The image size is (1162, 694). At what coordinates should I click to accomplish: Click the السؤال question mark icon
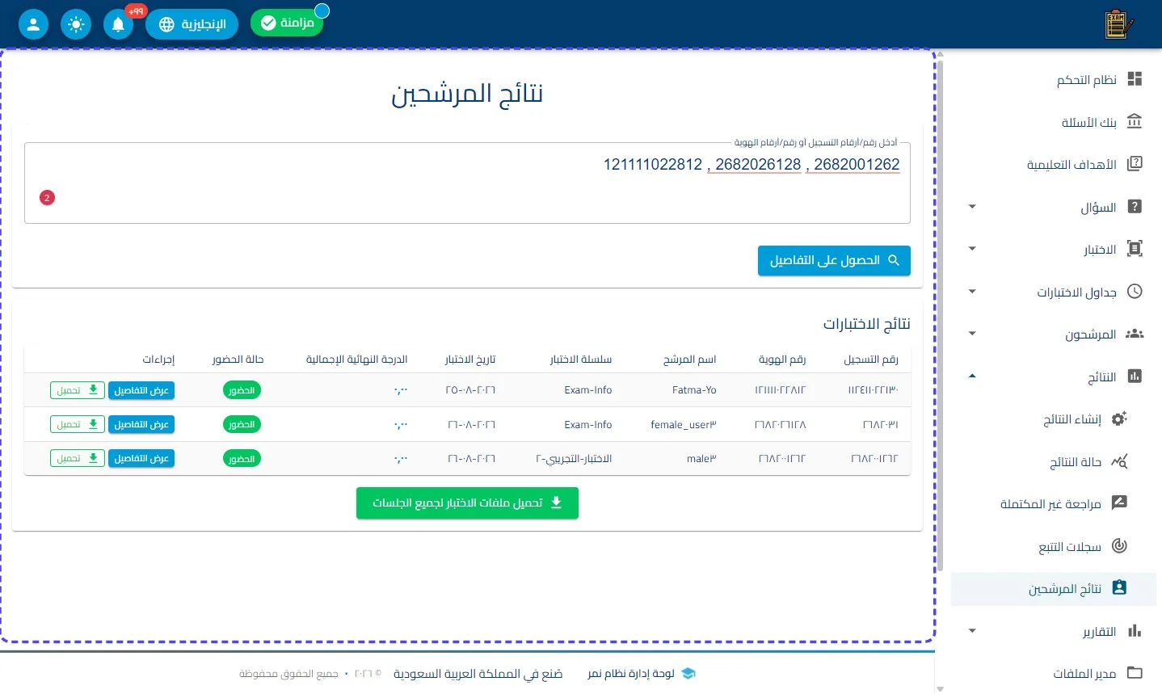1135,207
